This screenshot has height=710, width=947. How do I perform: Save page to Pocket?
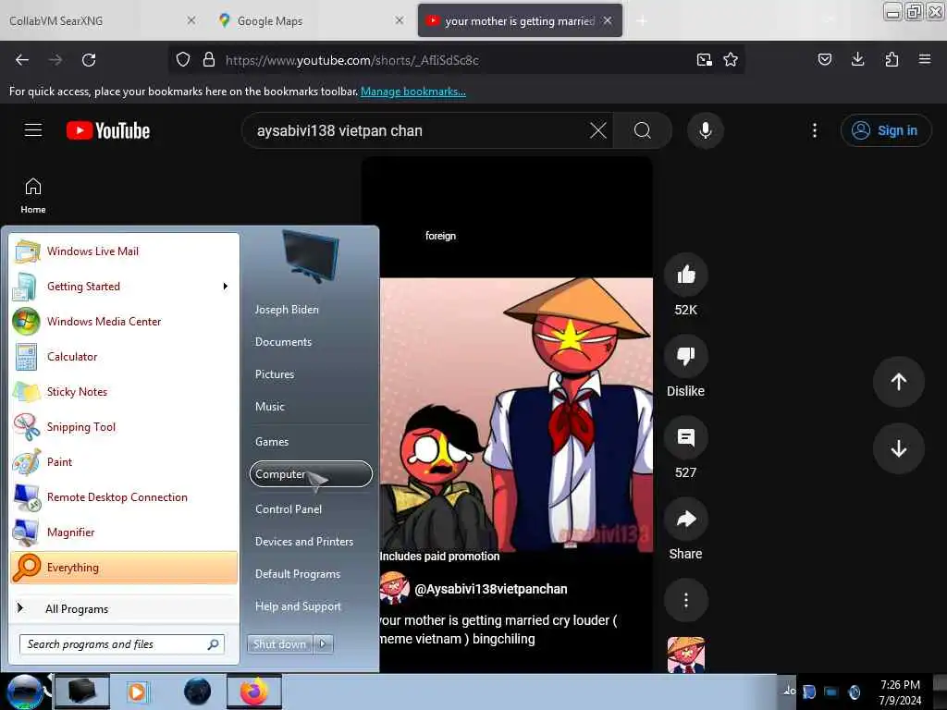[824, 59]
